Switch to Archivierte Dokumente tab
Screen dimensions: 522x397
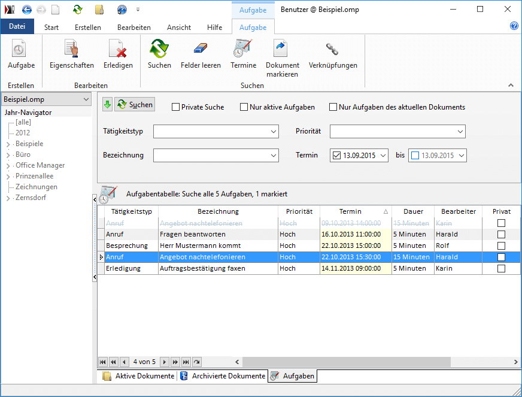coord(222,376)
